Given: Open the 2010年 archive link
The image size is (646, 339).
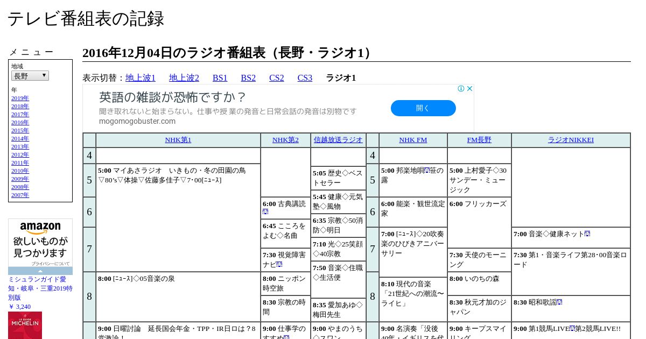Looking at the screenshot, I should pos(20,171).
